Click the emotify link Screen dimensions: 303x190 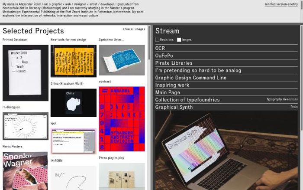pos(293,4)
